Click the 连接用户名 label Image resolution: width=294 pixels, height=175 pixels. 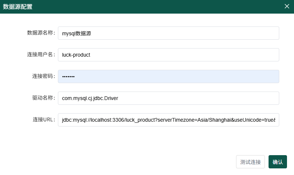pos(41,55)
